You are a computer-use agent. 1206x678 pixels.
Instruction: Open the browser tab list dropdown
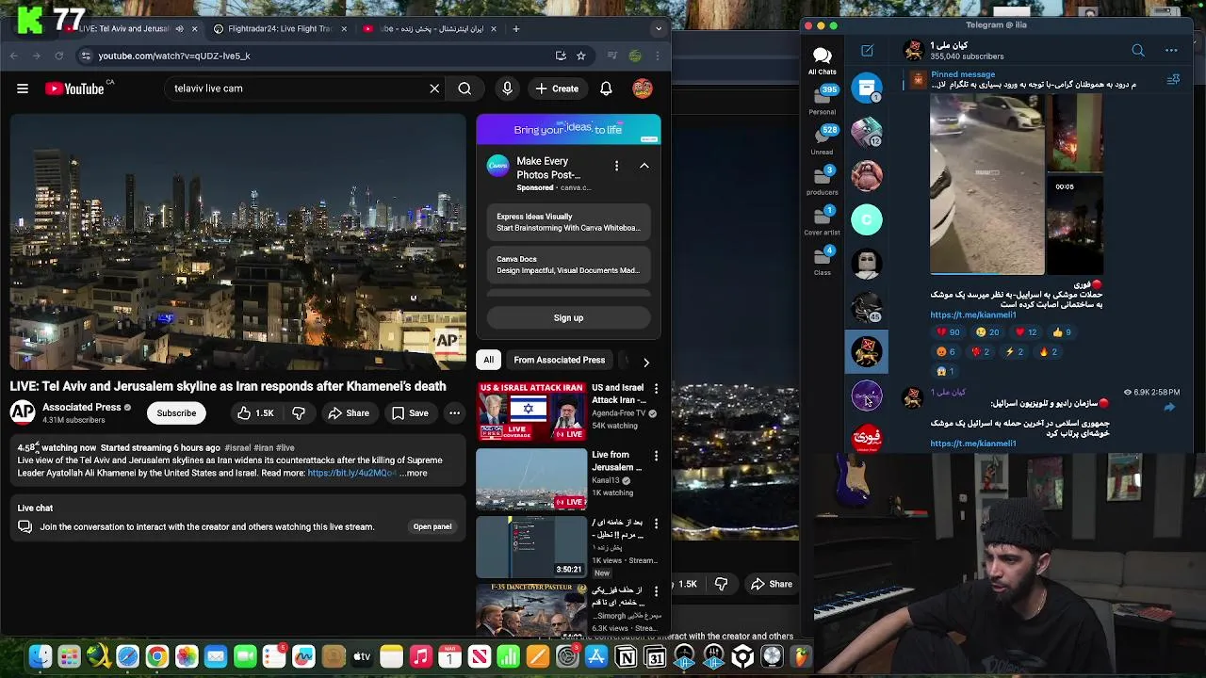pyautogui.click(x=659, y=29)
